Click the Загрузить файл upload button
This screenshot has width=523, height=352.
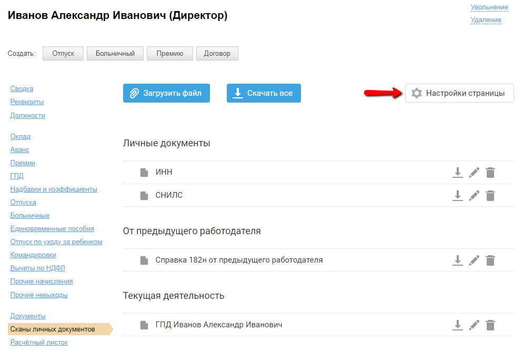(166, 93)
